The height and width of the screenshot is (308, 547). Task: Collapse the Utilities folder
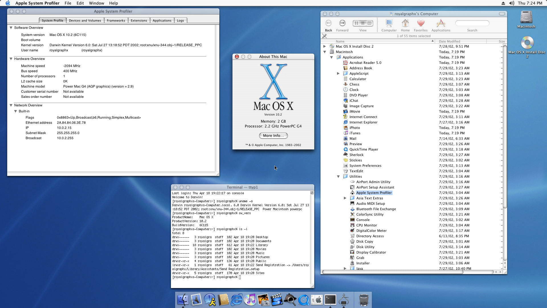tap(338, 177)
